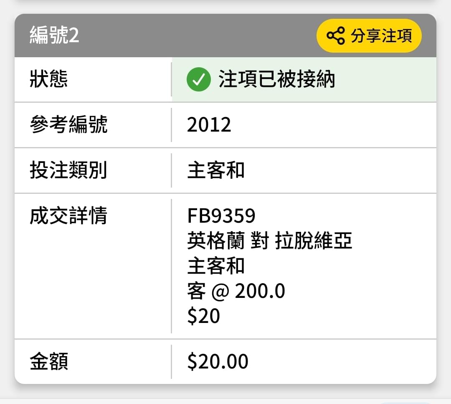
Task: Tap the 分享注項 button
Action: click(x=369, y=36)
